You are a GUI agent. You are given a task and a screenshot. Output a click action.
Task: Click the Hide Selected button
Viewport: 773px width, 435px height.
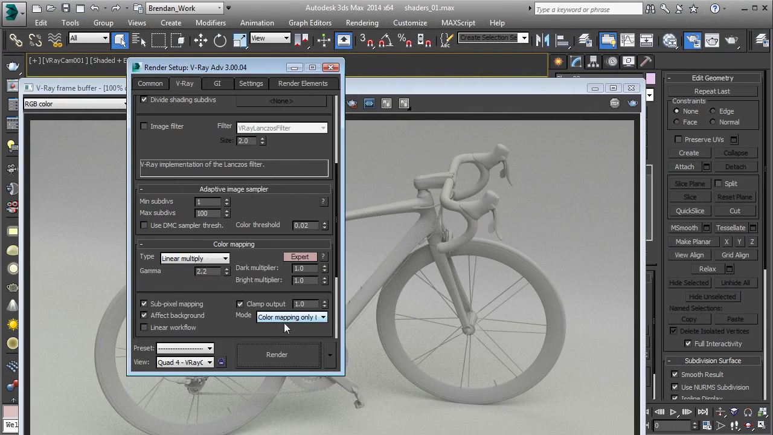tap(688, 283)
